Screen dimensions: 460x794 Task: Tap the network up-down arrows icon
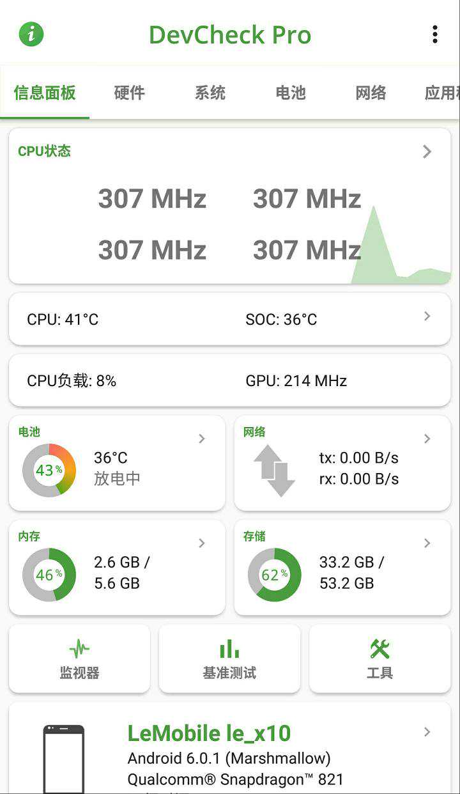pos(274,471)
